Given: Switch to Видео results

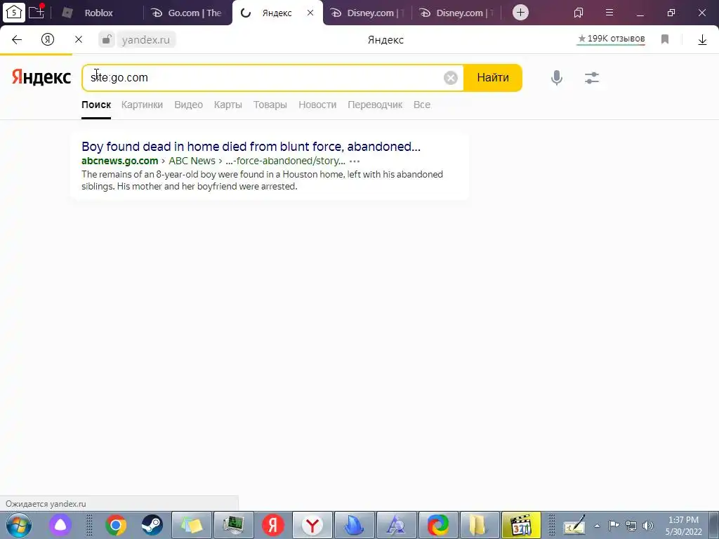Looking at the screenshot, I should pyautogui.click(x=188, y=105).
